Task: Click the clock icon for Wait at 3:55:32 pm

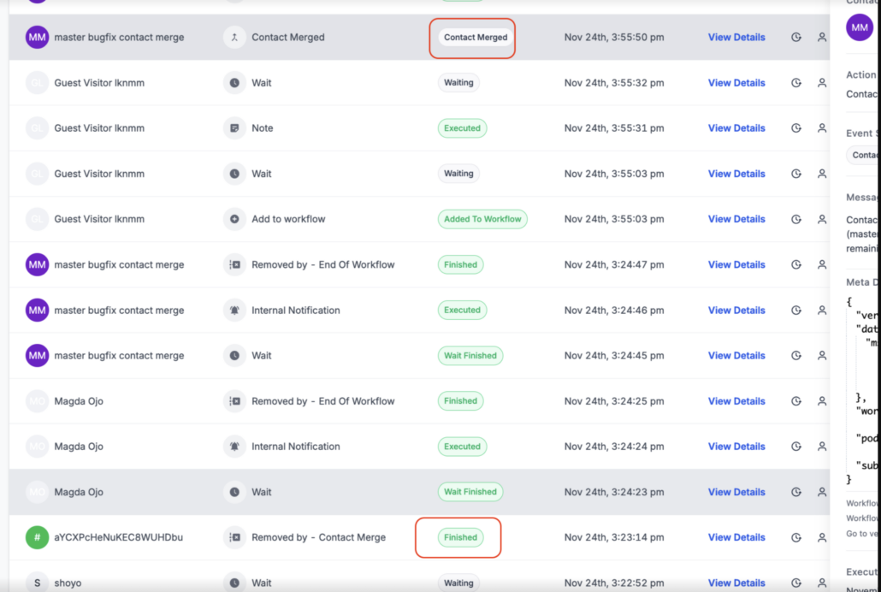Action: tap(234, 83)
